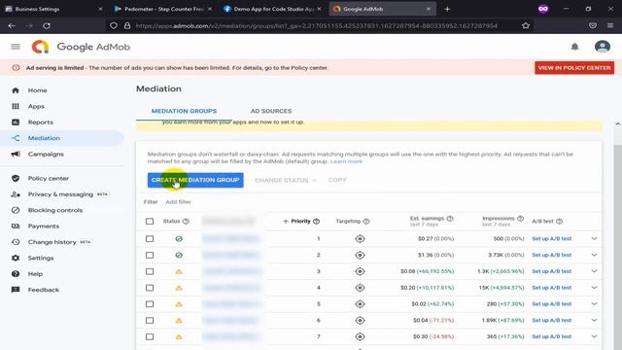Click the Blocking controls icon
Screen dimensions: 622x350
coord(16,210)
